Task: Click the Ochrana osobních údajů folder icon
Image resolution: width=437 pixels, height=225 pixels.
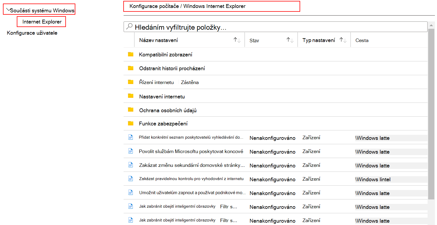Action: coord(131,110)
